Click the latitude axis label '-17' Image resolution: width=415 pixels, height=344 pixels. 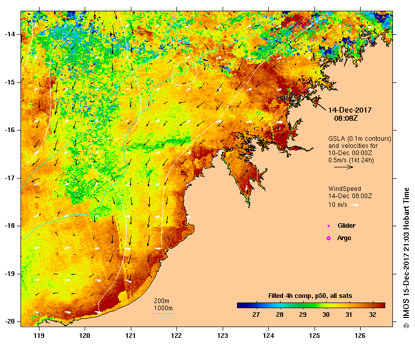tap(10, 178)
